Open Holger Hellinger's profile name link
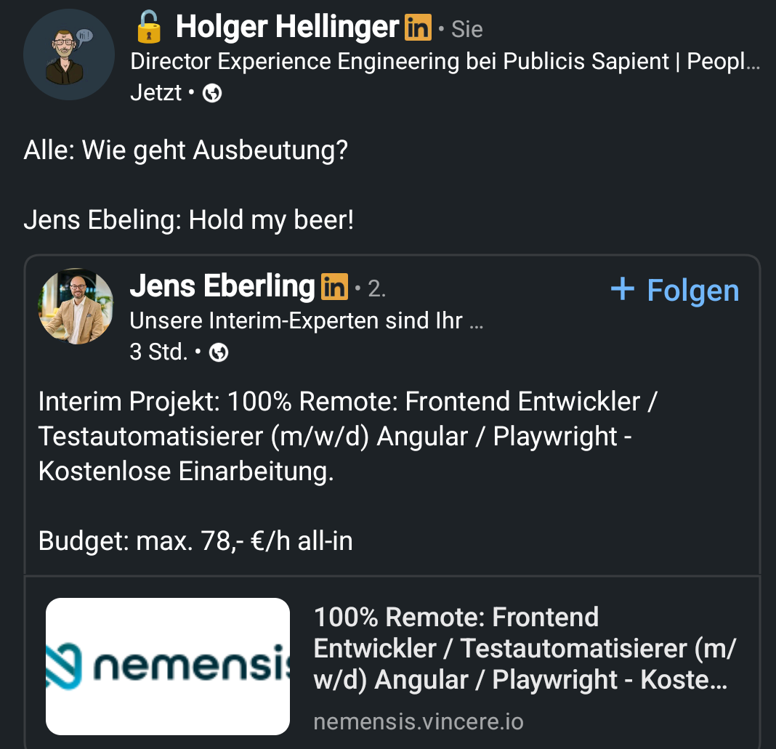This screenshot has height=749, width=776. point(287,28)
